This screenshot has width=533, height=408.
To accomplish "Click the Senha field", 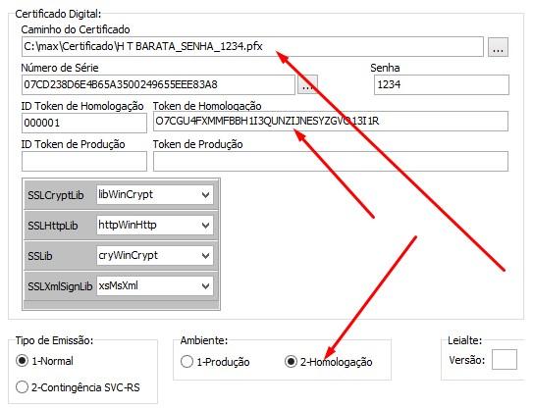I will click(x=442, y=84).
